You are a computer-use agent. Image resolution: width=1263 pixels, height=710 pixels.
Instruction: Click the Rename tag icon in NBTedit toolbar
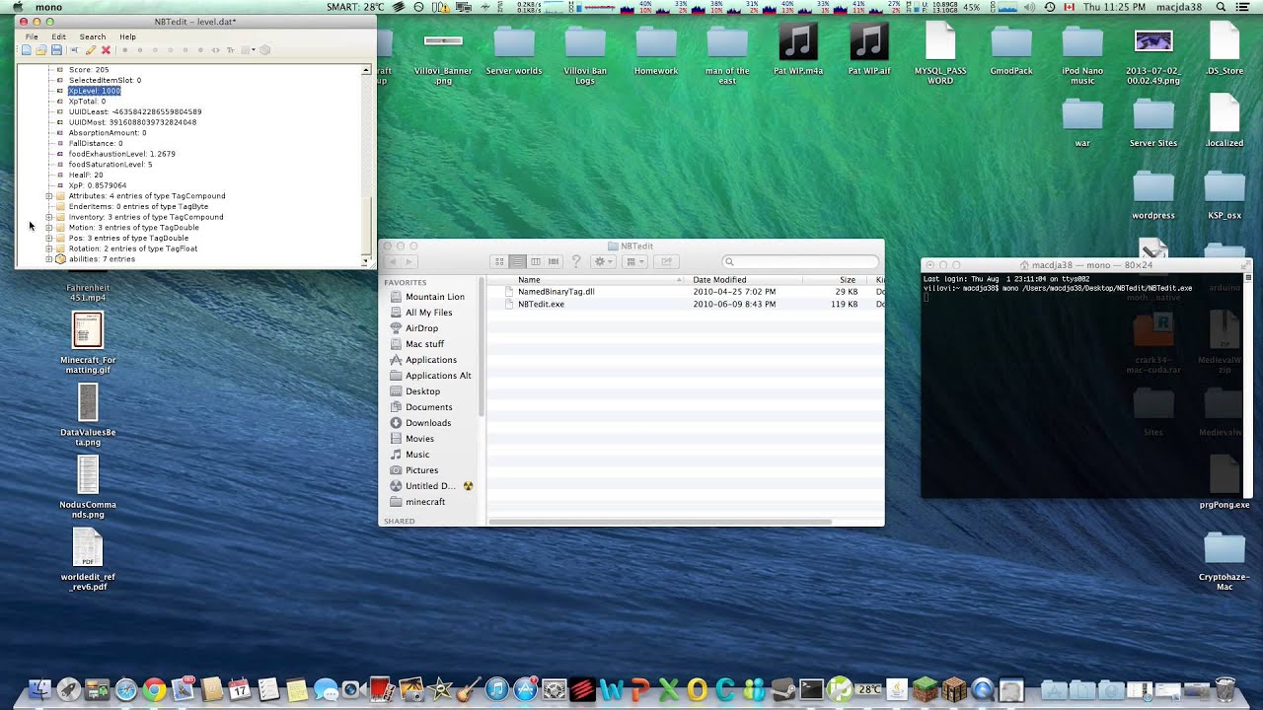pos(75,50)
